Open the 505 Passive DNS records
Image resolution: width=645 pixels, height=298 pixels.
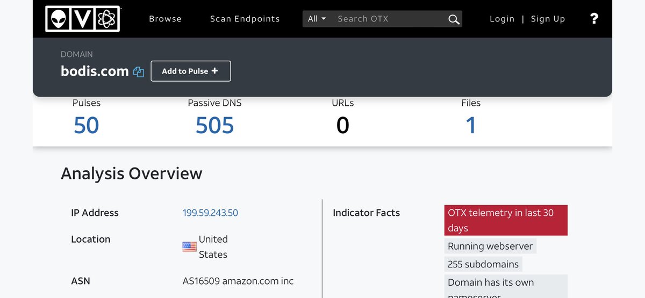coord(214,126)
